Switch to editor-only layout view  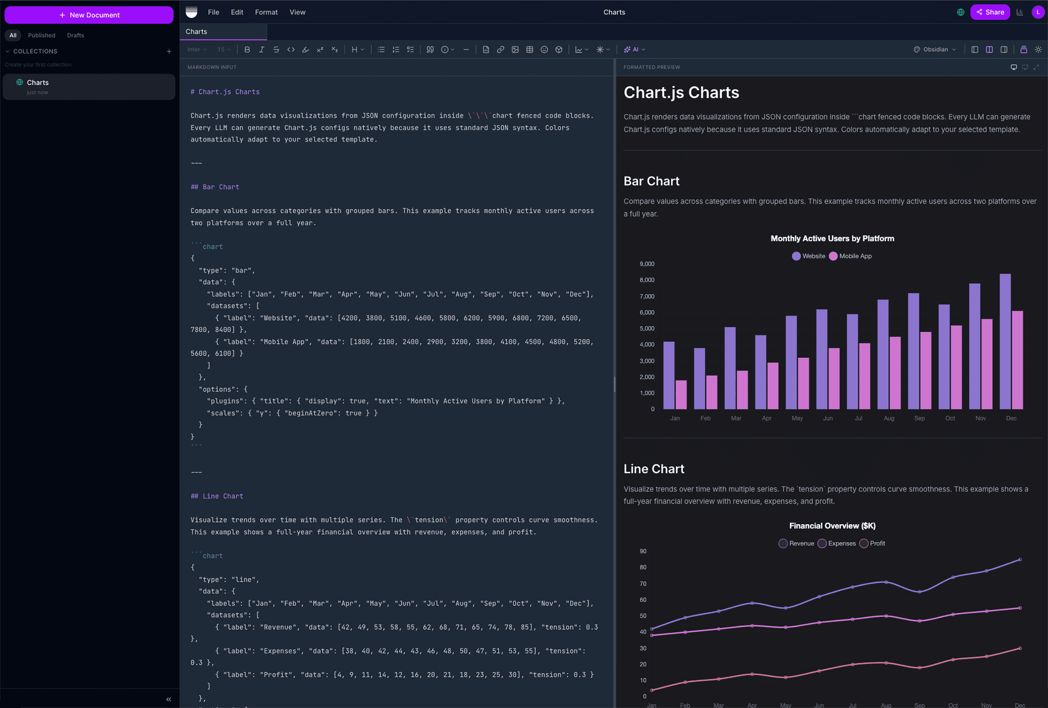(974, 50)
